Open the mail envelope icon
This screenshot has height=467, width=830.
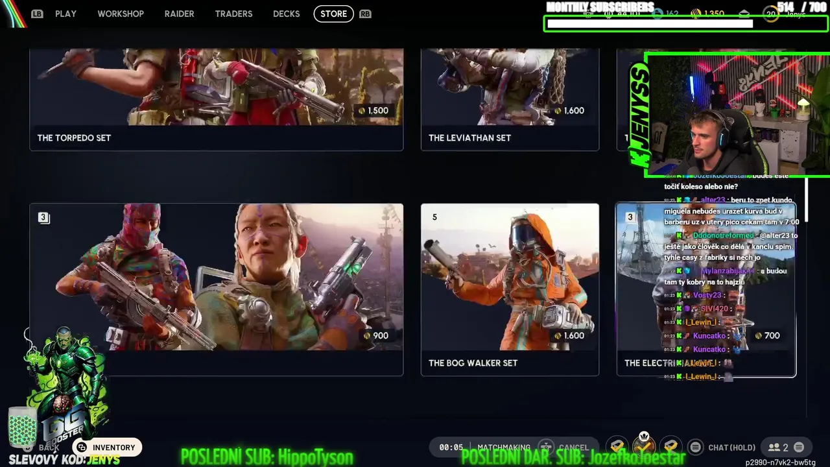(744, 14)
